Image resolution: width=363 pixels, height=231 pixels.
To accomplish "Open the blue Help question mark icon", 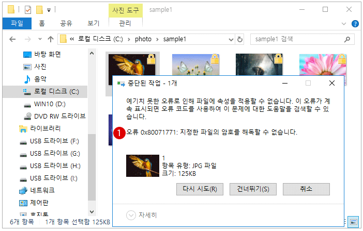I will [x=355, y=24].
